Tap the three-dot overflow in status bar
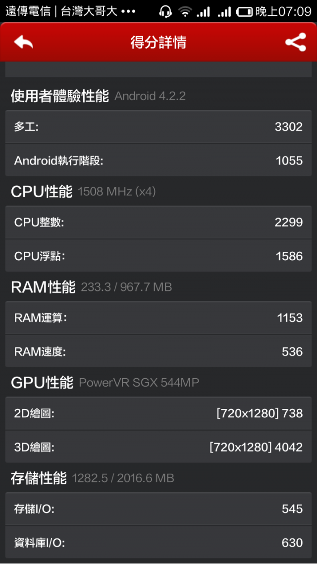 pyautogui.click(x=129, y=12)
